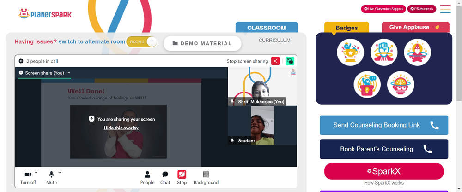Award the raised fist badge
The image size is (462, 192).
(384, 52)
